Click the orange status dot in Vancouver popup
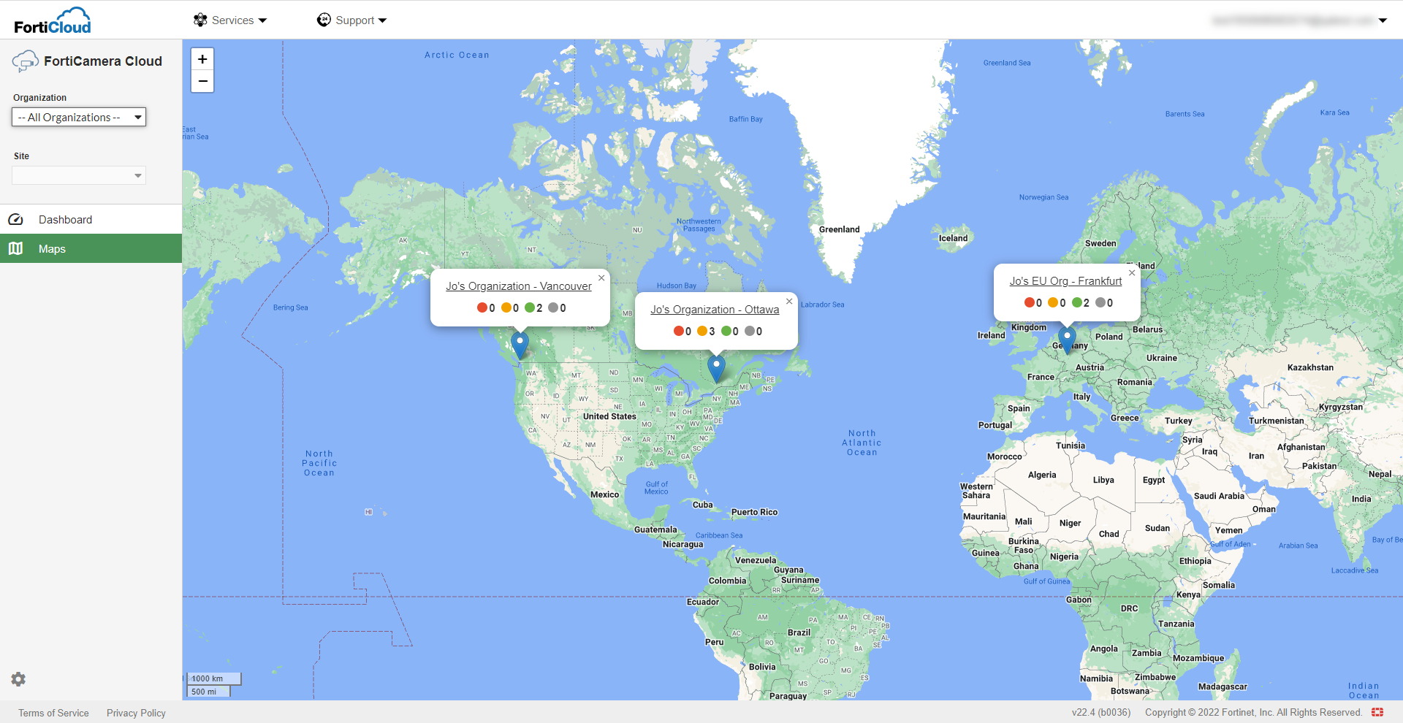The width and height of the screenshot is (1403, 723). 506,307
